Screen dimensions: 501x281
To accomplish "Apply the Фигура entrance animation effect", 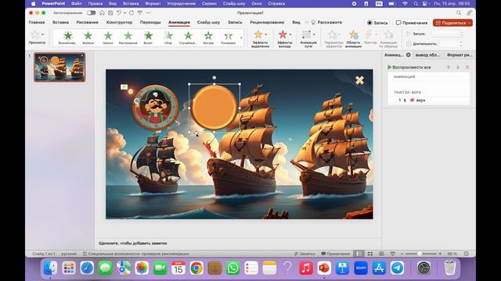I will pos(208,37).
